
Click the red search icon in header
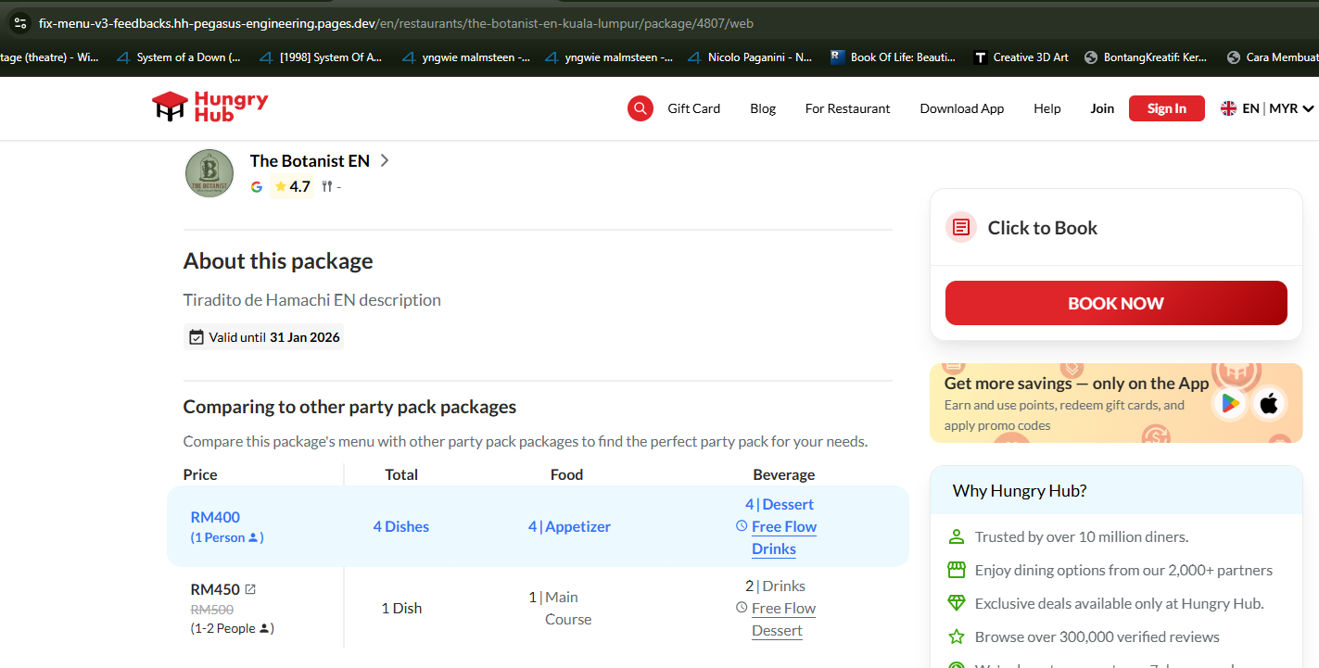coord(640,108)
